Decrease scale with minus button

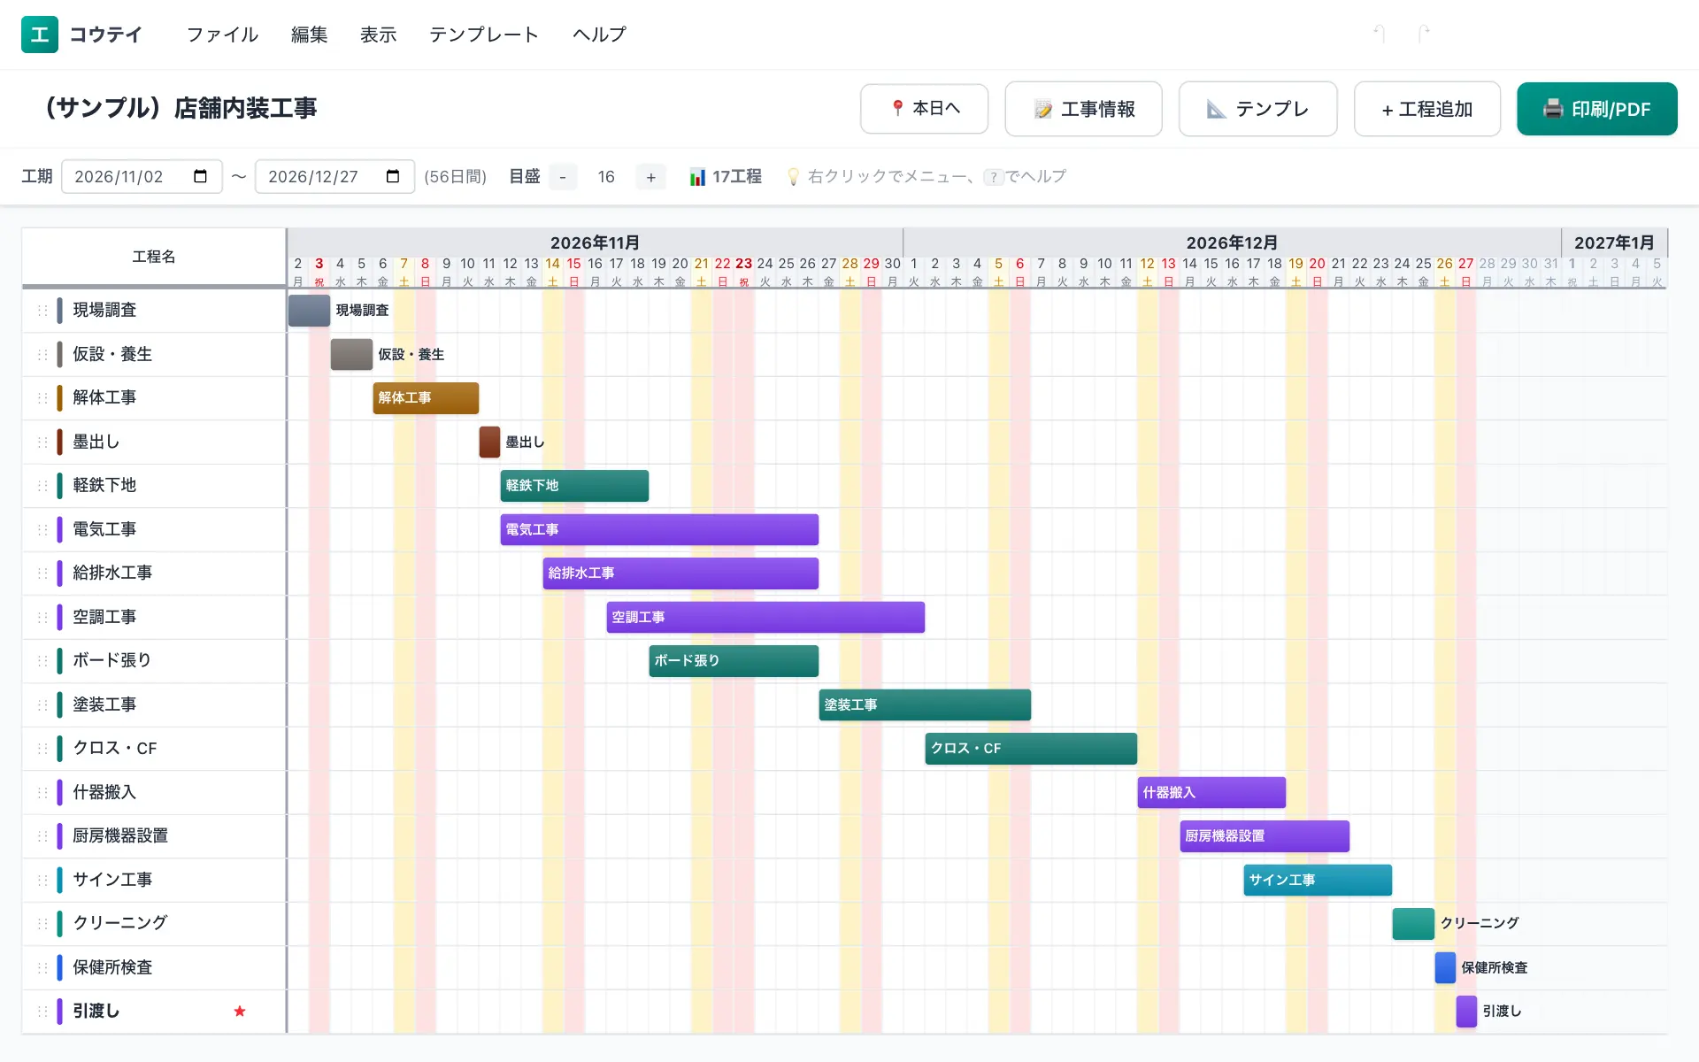click(563, 177)
